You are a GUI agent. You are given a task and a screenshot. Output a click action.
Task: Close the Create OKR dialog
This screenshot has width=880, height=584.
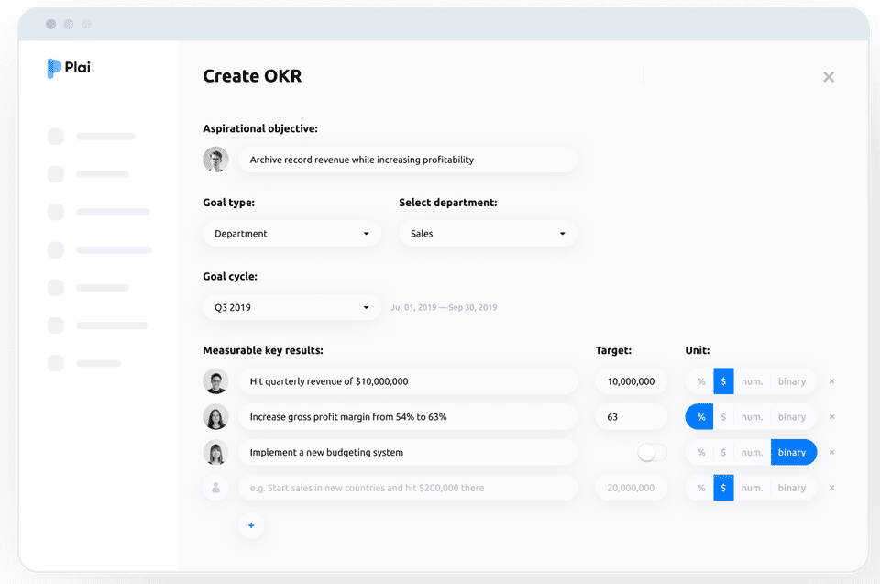tap(829, 77)
